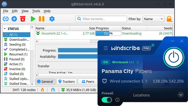188x106 pixels.
Task: Select the Paused (0) filter
Action: pos(17,59)
